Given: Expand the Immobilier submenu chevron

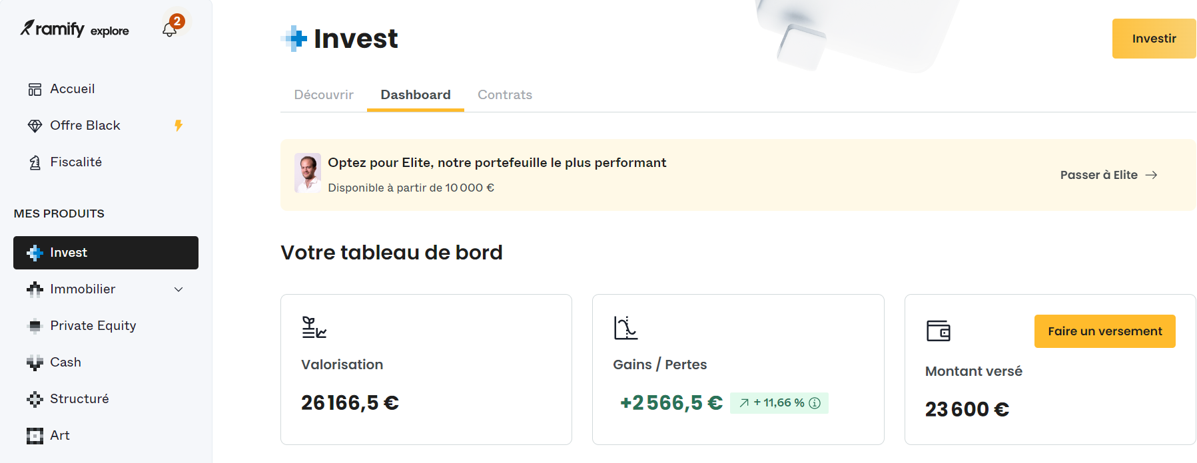Looking at the screenshot, I should coord(179,289).
